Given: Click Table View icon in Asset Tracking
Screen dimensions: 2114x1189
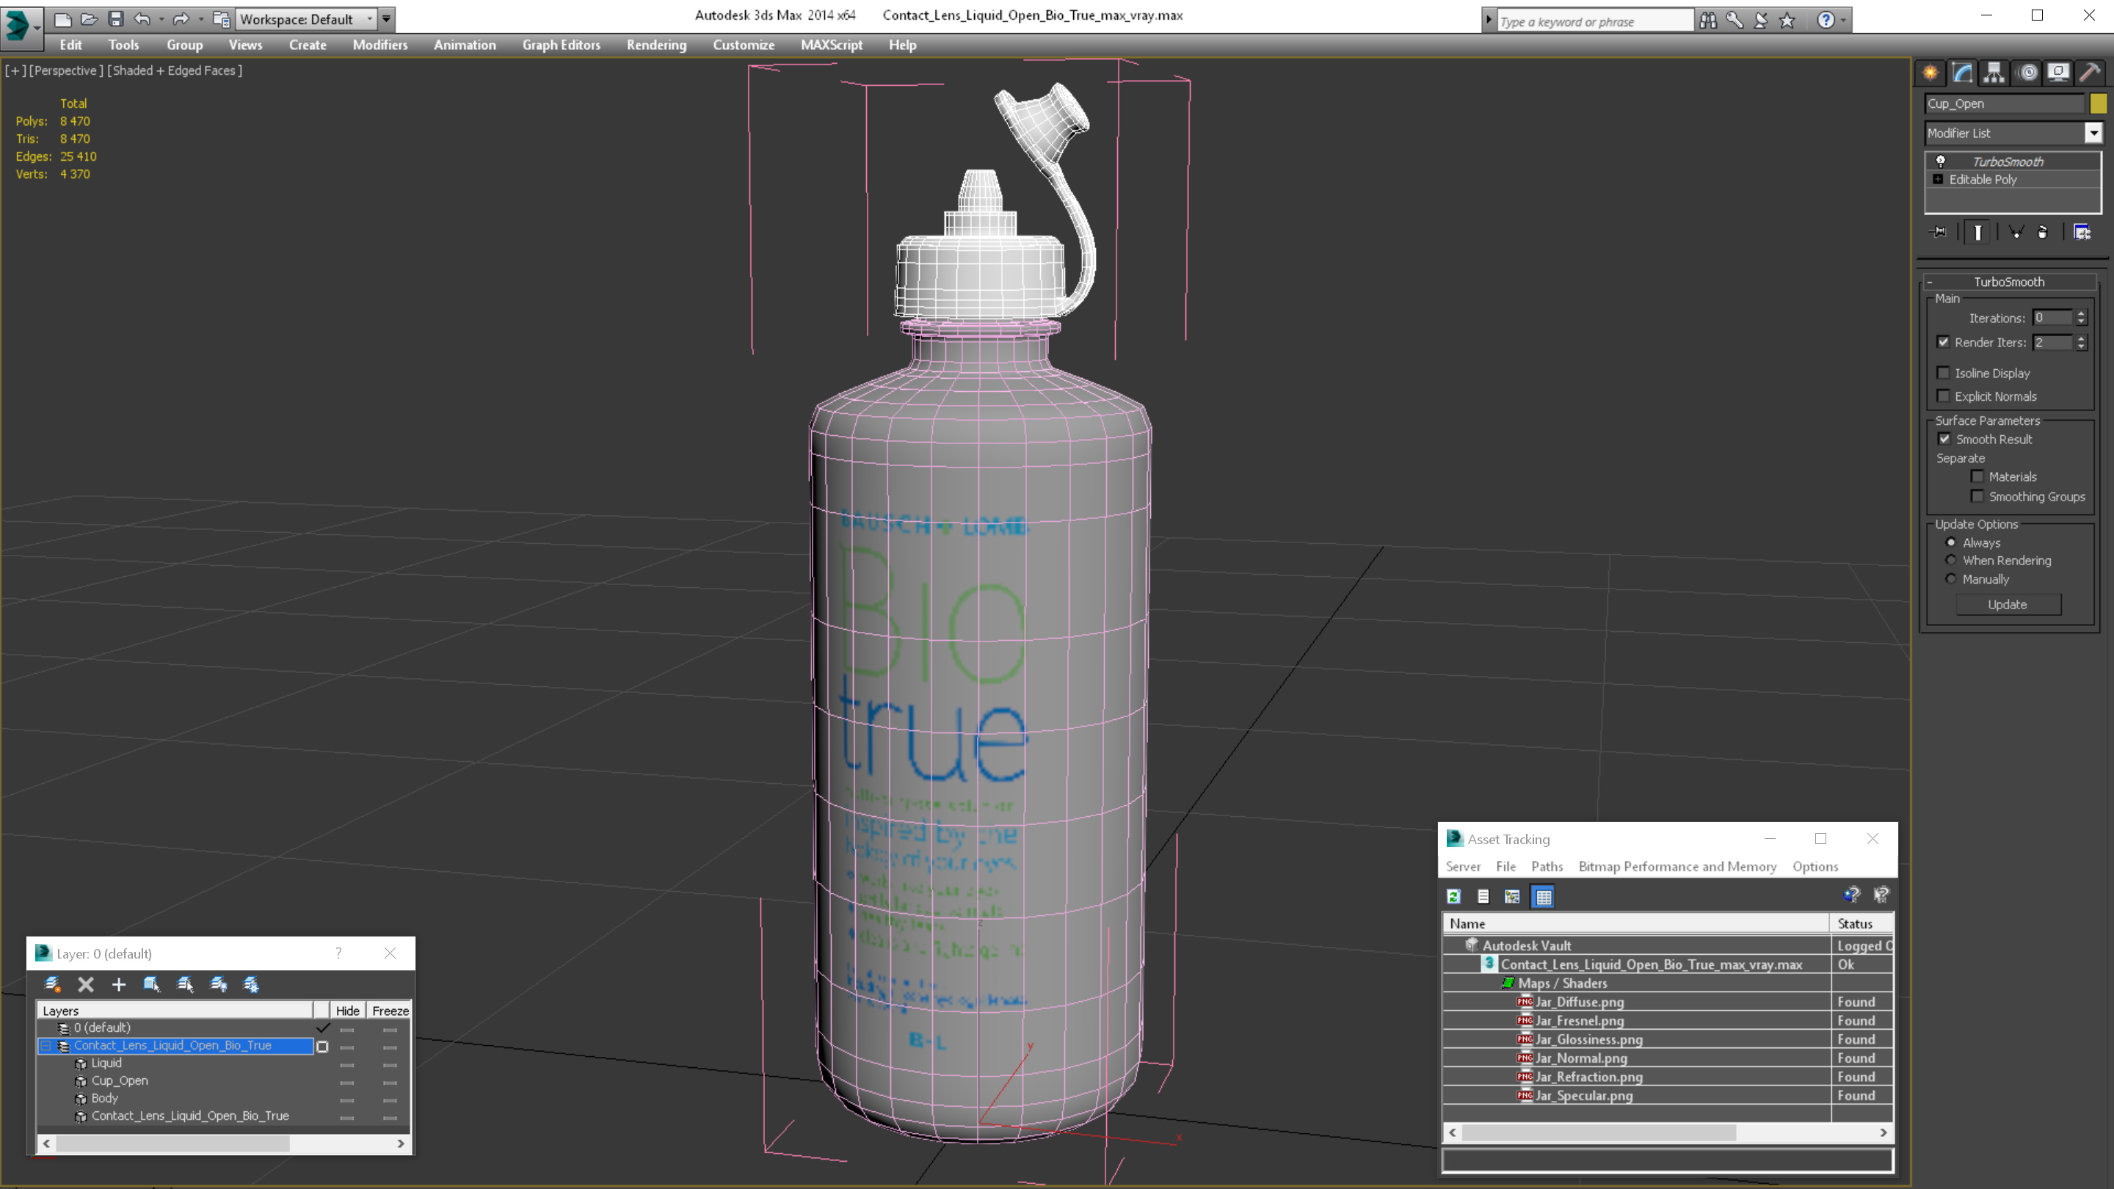Looking at the screenshot, I should [x=1543, y=896].
